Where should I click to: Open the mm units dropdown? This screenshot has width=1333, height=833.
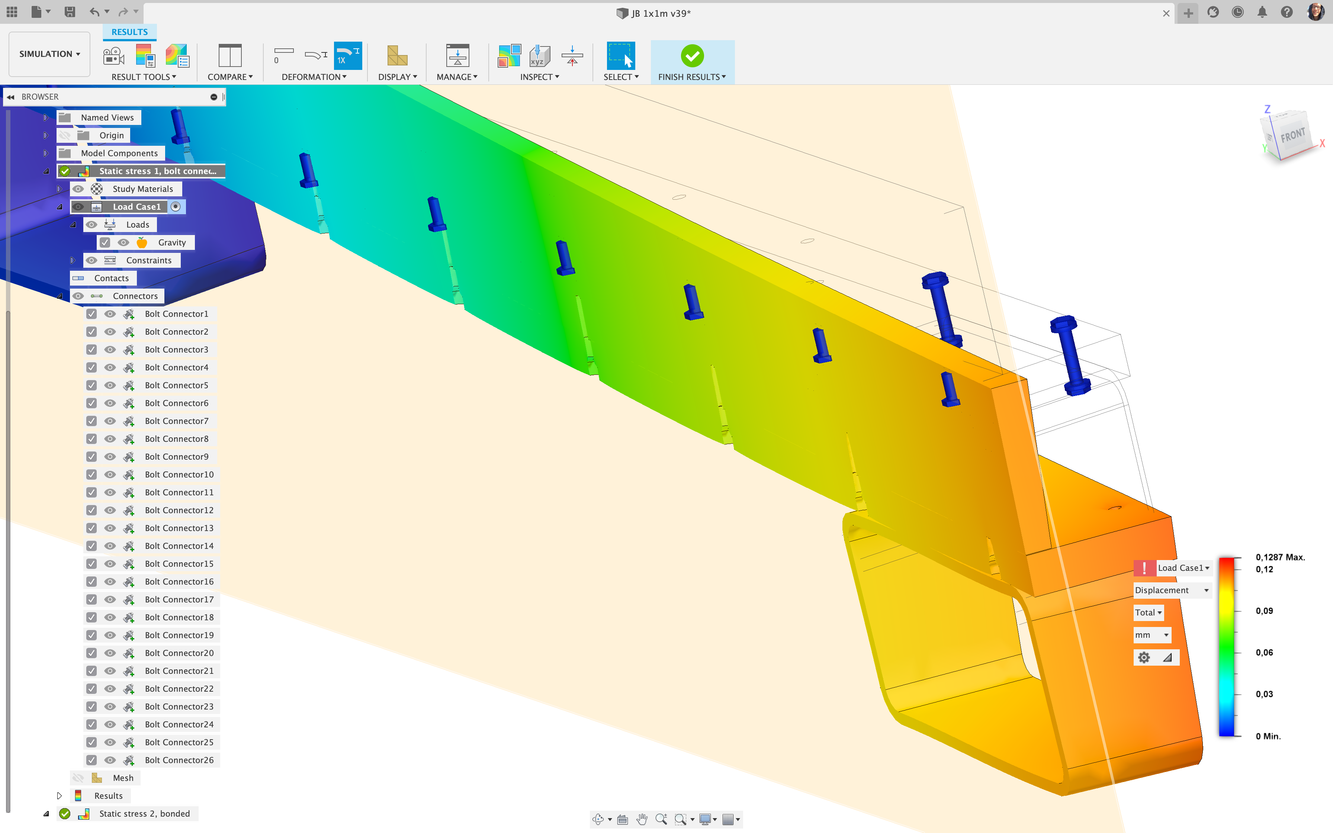click(1152, 635)
